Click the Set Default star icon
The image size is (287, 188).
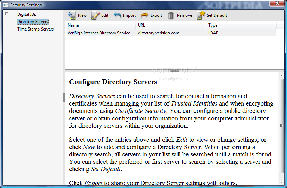coord(201,15)
